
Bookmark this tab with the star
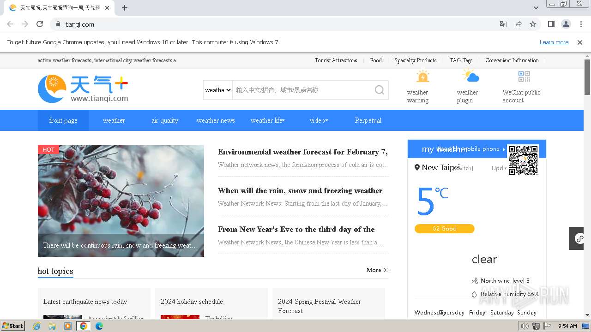[x=533, y=24]
